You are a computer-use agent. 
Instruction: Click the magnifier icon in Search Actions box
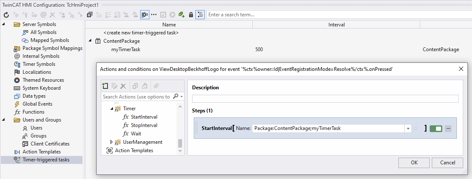tap(175, 96)
